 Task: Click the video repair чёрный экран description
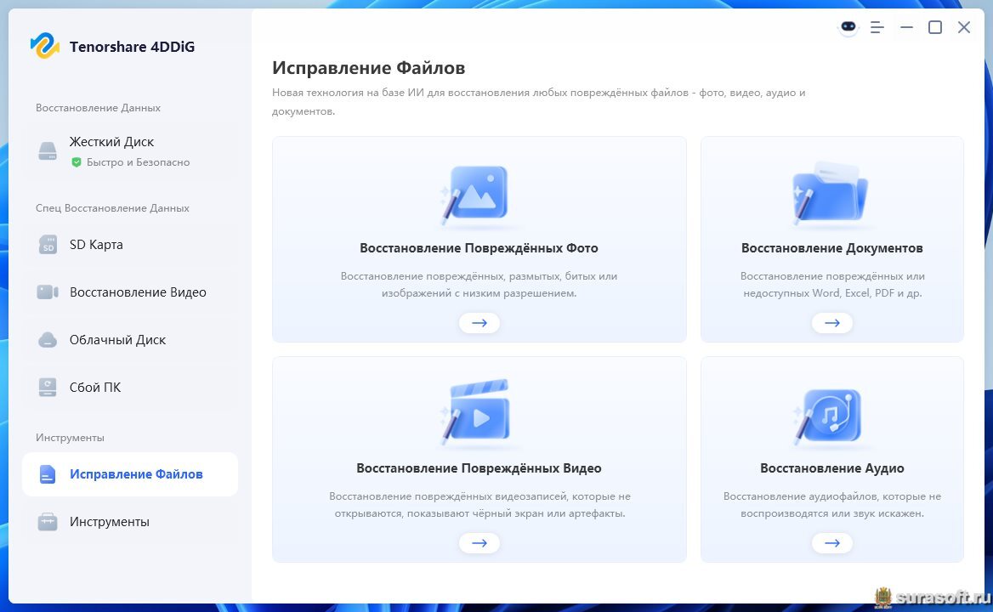coord(479,504)
